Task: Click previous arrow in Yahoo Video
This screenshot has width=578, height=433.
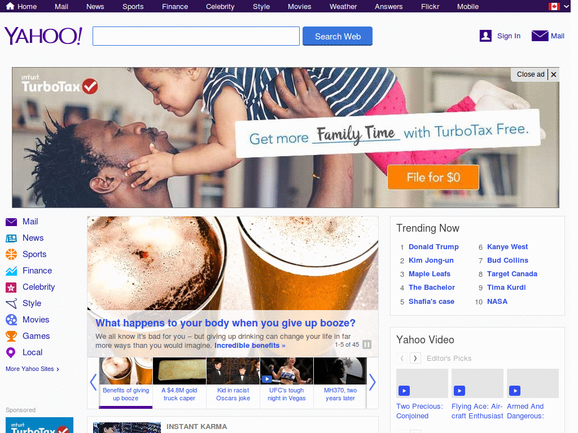Action: pos(402,358)
